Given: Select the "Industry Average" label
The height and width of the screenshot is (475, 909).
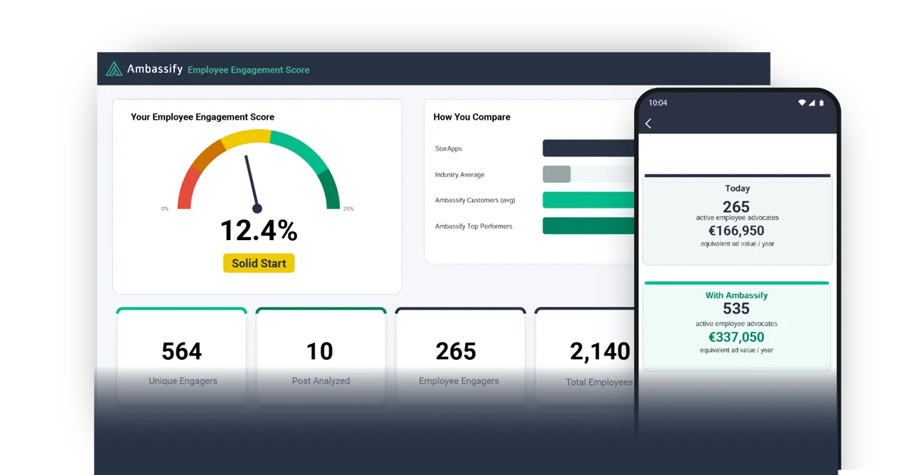Looking at the screenshot, I should pyautogui.click(x=460, y=175).
